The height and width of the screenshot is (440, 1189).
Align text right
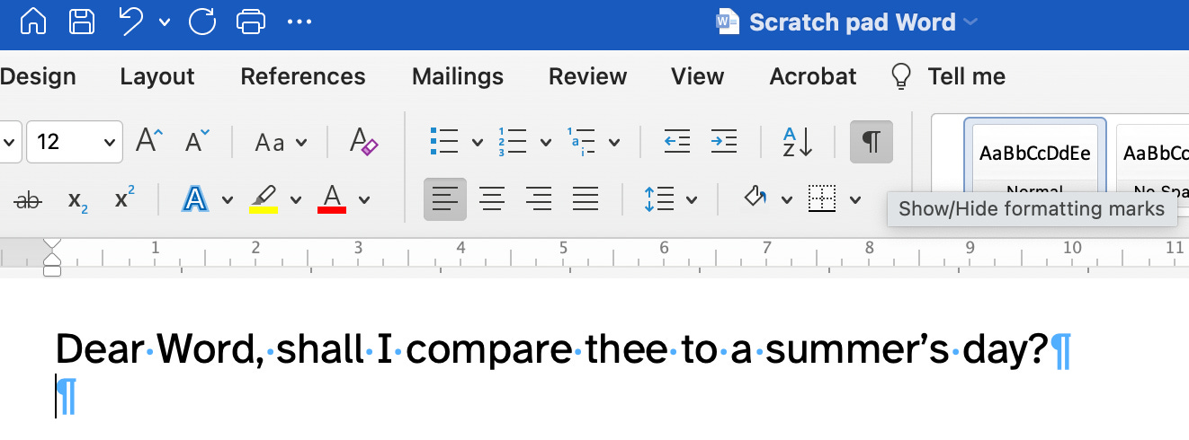(539, 199)
